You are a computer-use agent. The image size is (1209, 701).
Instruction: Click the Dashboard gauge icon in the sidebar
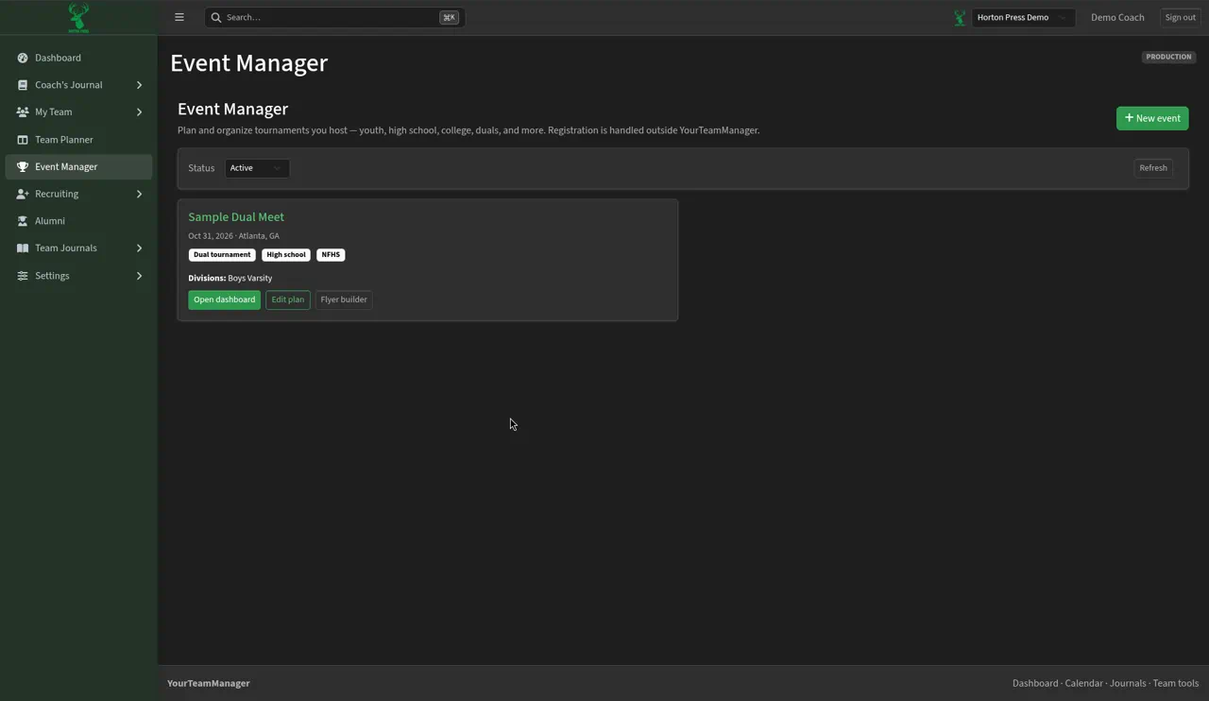coord(23,58)
